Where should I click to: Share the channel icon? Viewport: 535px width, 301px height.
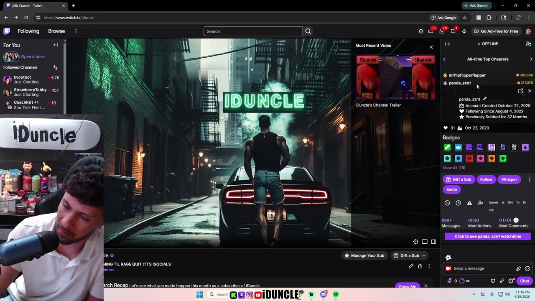pos(420,266)
